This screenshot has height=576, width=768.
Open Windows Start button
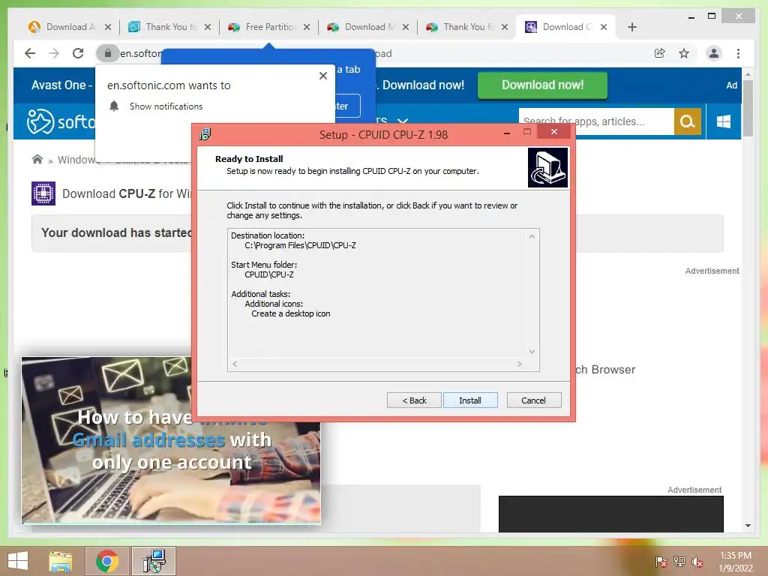18,561
